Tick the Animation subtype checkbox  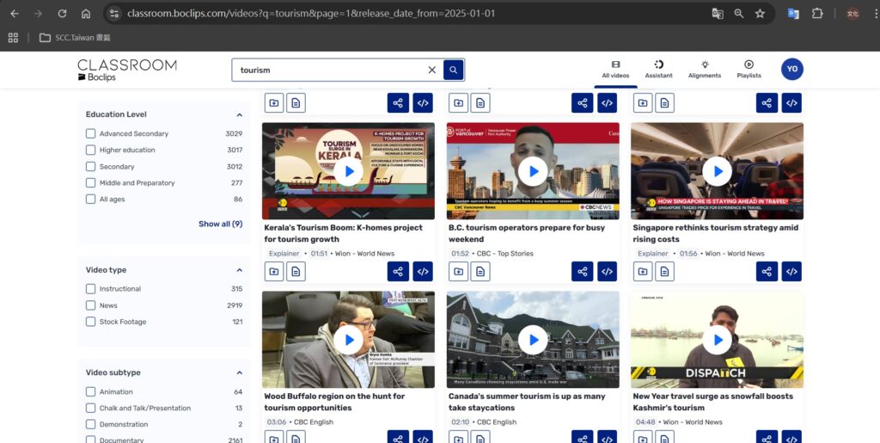[91, 392]
